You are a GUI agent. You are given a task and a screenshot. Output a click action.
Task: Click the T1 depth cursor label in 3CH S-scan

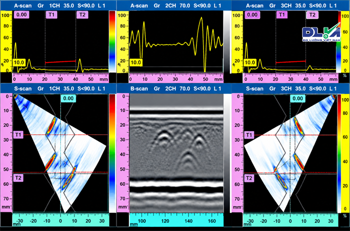[x=249, y=135]
